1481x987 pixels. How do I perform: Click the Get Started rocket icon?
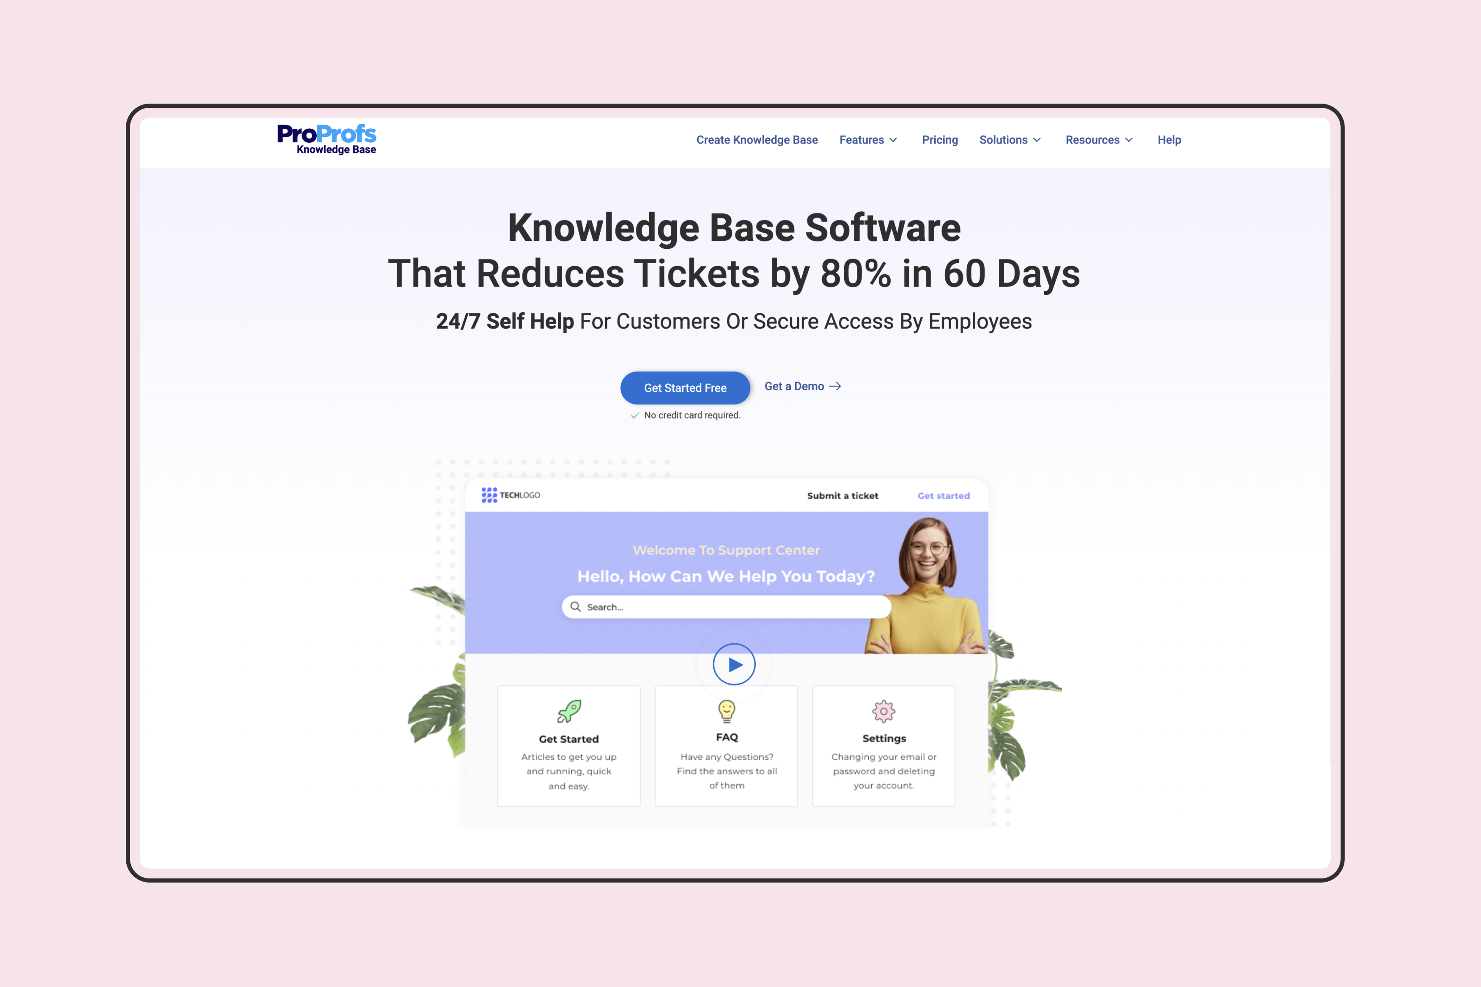(x=569, y=711)
